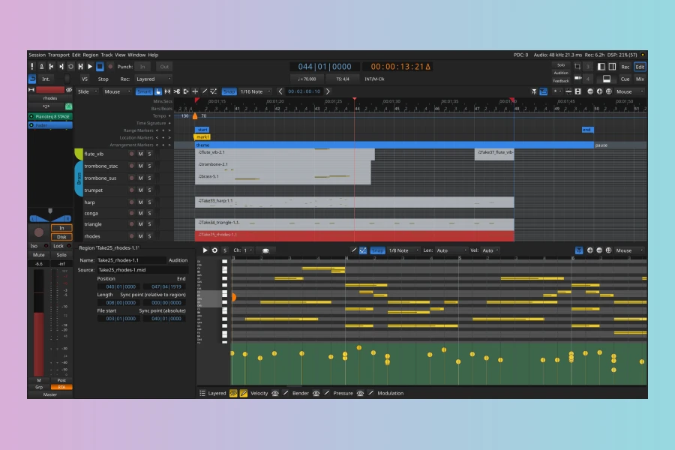The width and height of the screenshot is (675, 450).
Task: Open the Transport menu
Action: tap(58, 55)
